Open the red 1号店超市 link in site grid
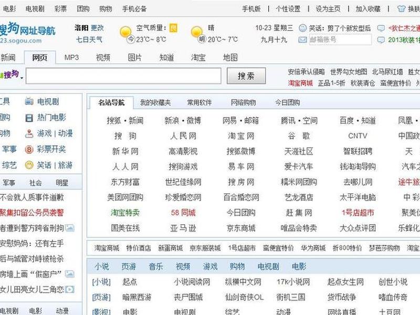Image resolution: width=420 pixels, height=315 pixels. click(358, 213)
